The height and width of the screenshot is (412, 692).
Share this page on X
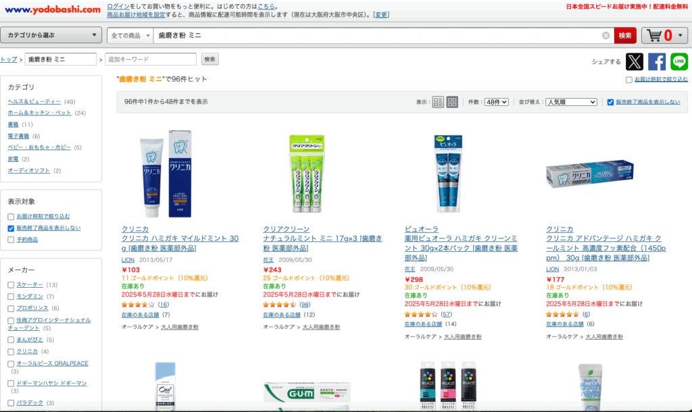[634, 61]
